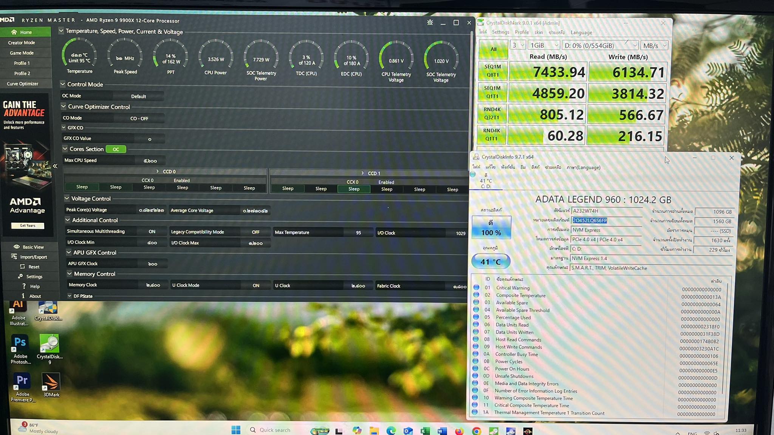Collapse the Ryzen Master sidebar arrow
This screenshot has width=774, height=435.
tap(55, 166)
